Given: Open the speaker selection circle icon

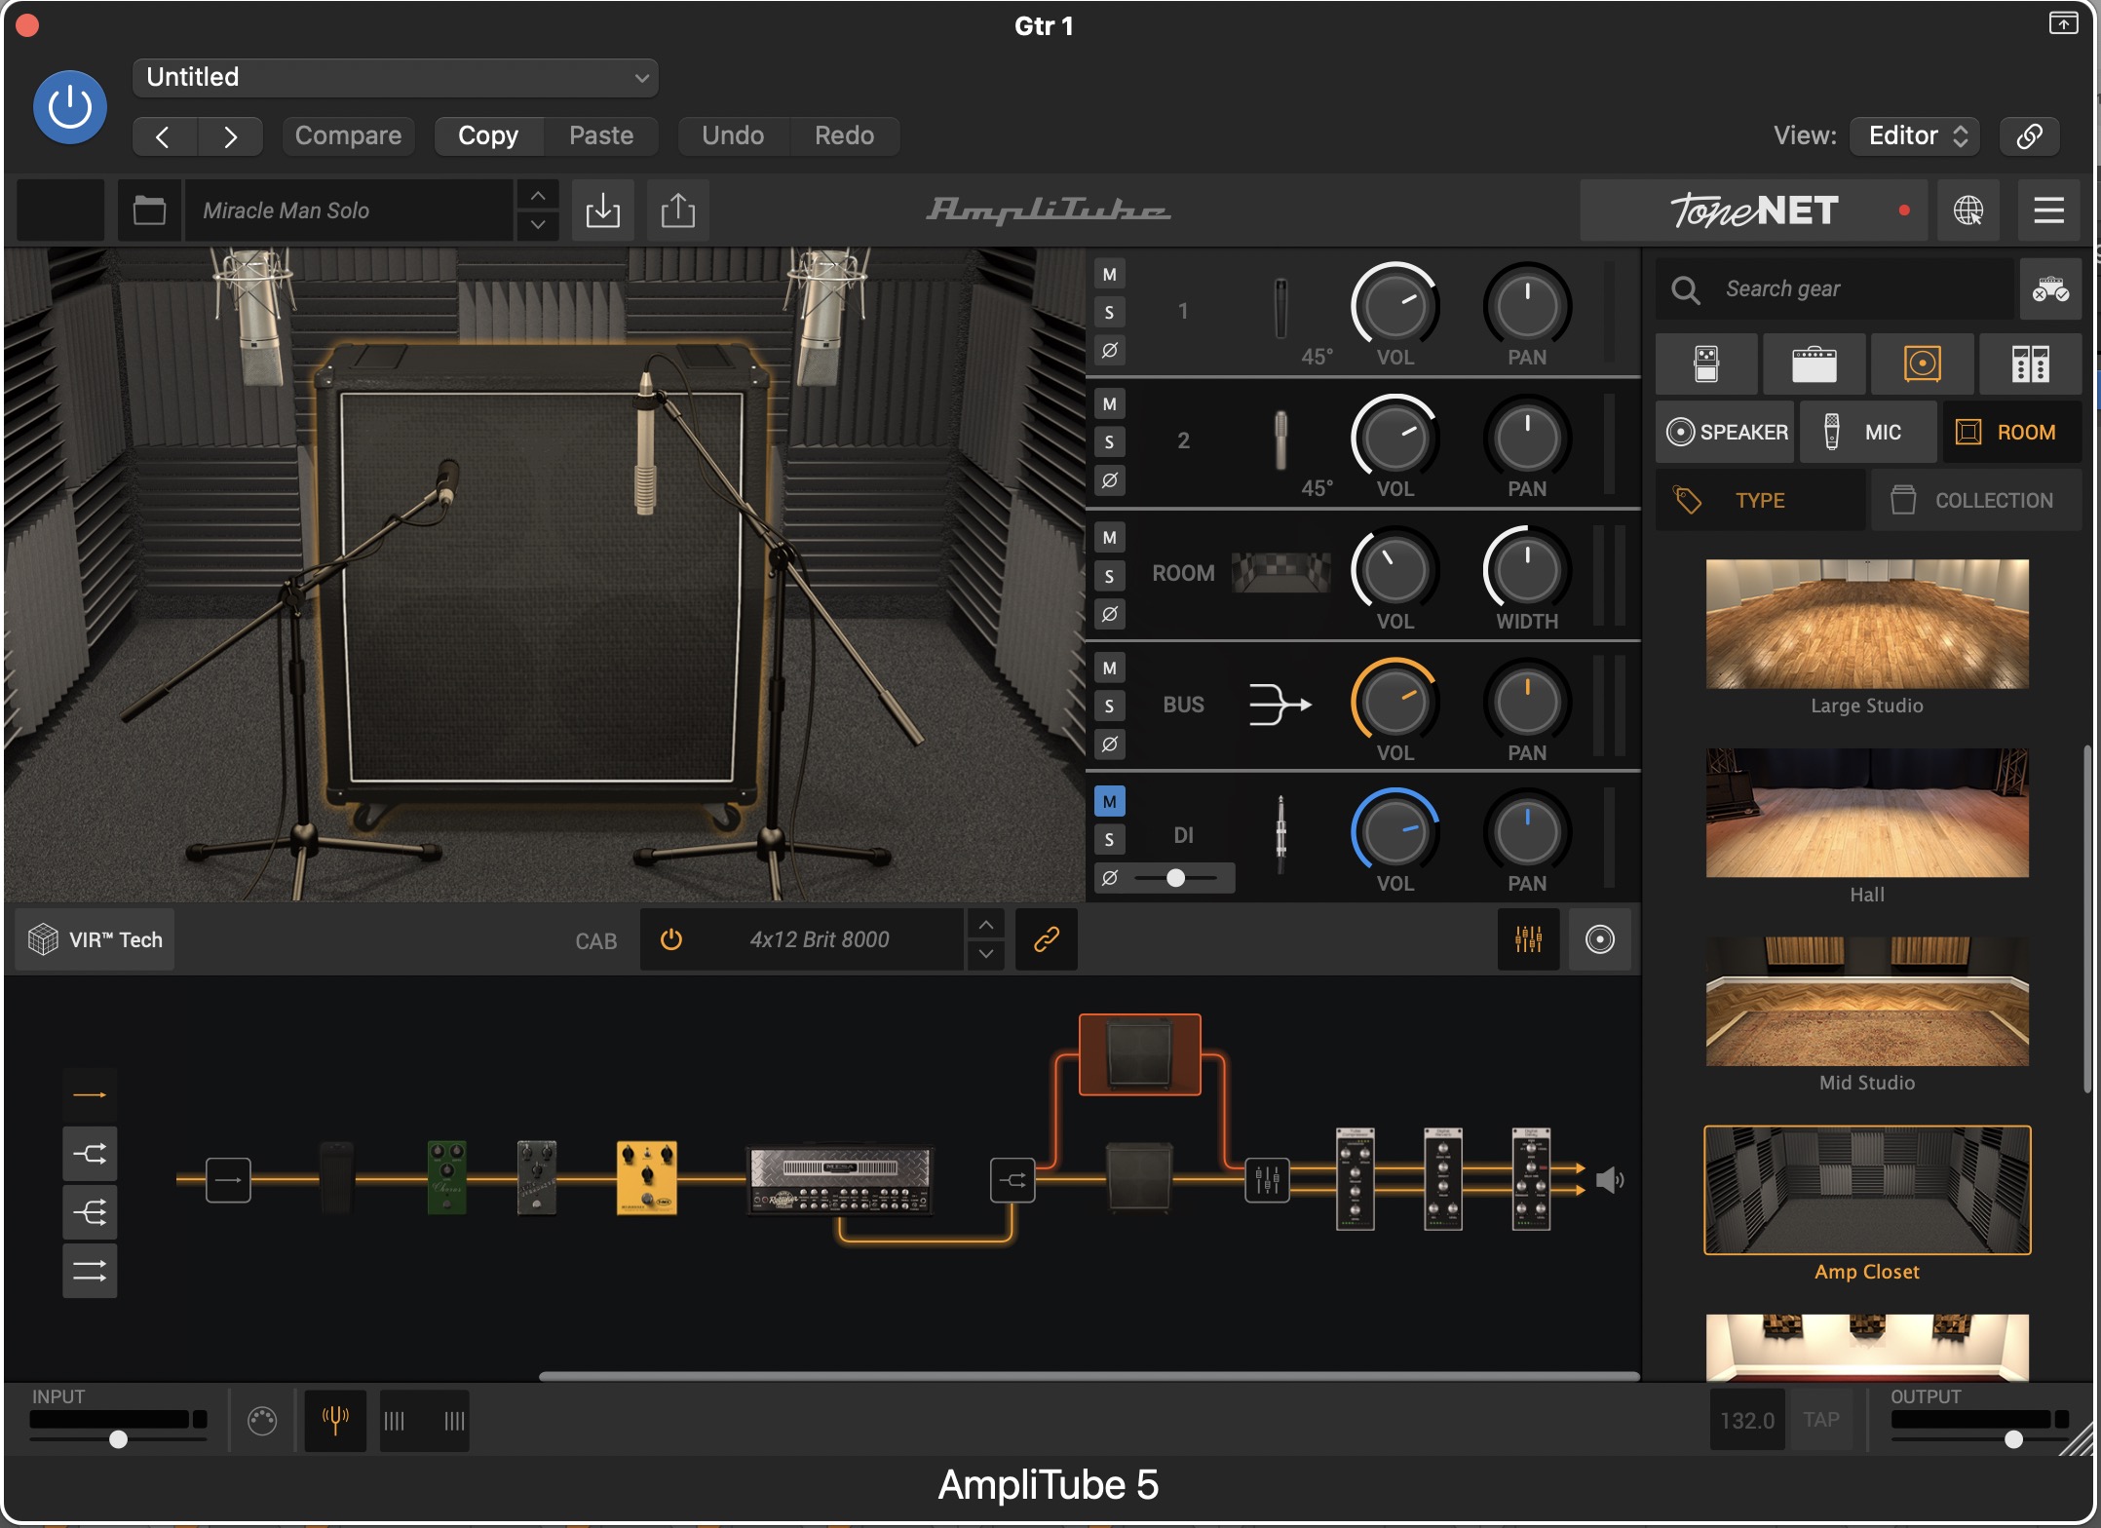Looking at the screenshot, I should coord(1600,940).
